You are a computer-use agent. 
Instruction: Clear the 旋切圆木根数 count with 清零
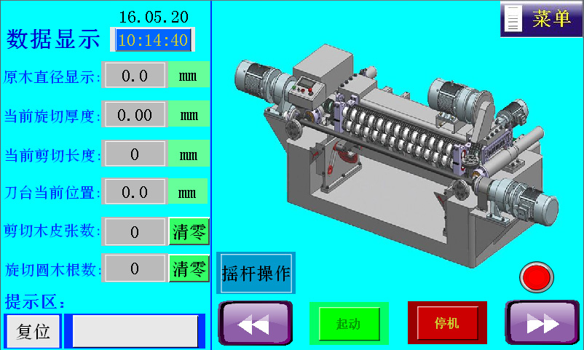[x=189, y=269]
